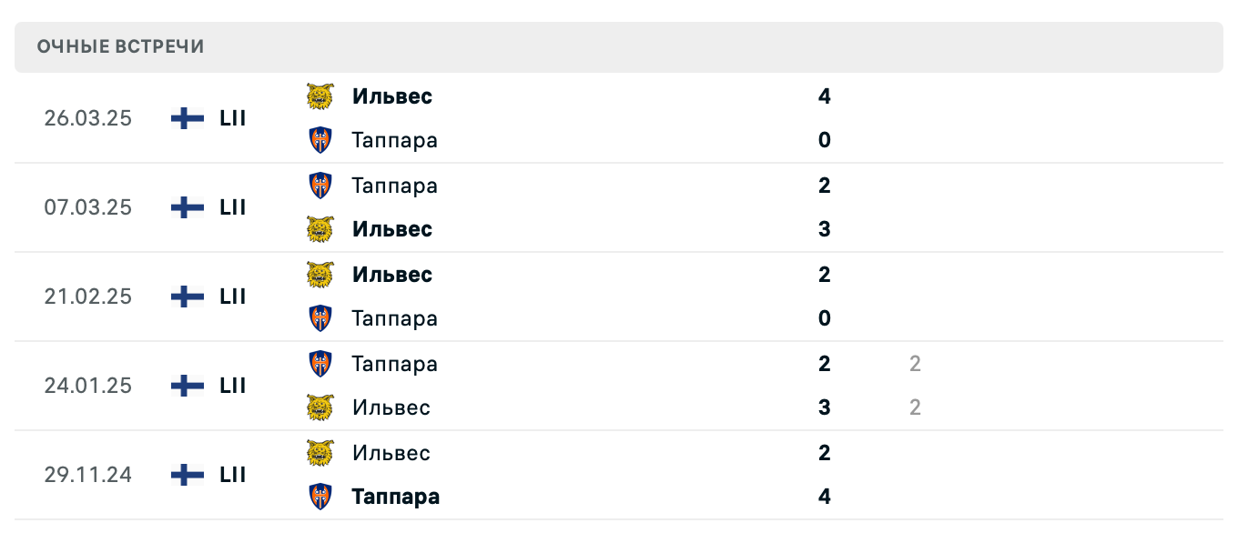The width and height of the screenshot is (1238, 533).
Task: Click Tappara logo in 26.03.25 match
Action: 320,140
